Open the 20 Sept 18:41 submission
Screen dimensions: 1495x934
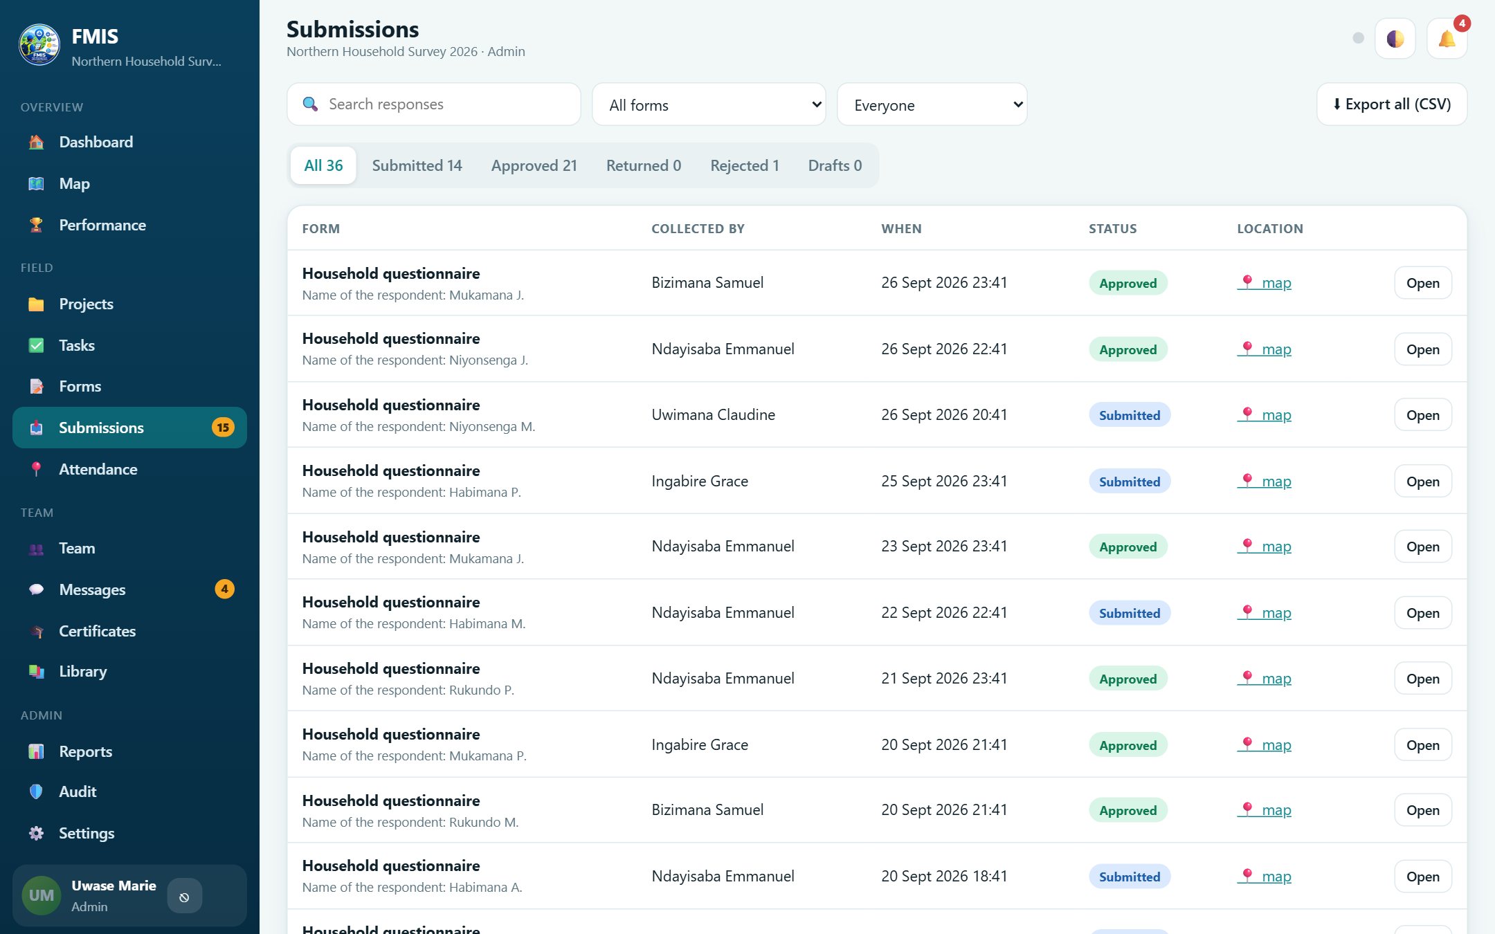click(x=1423, y=877)
